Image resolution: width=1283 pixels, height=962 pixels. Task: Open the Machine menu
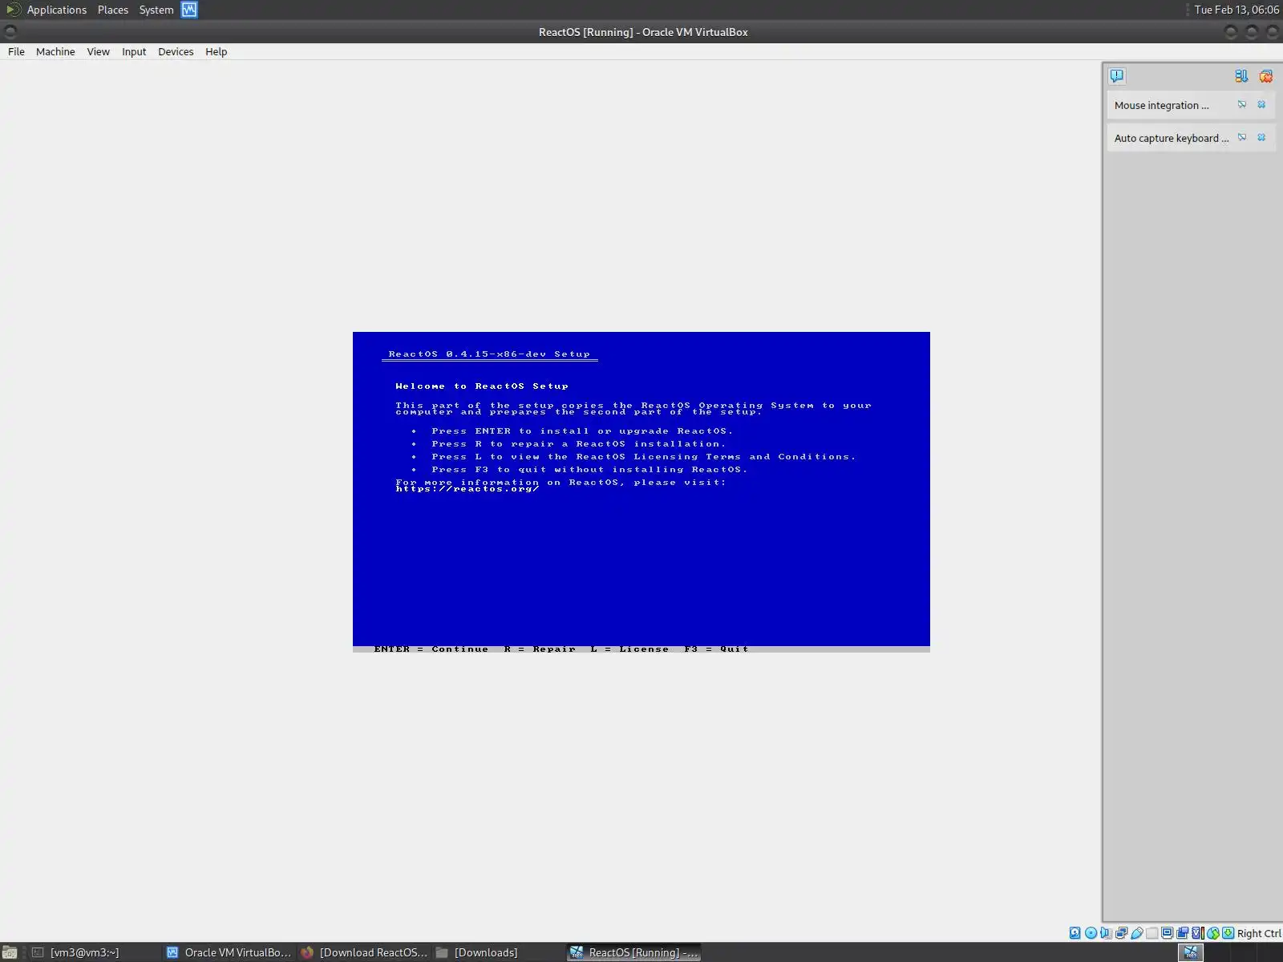tap(55, 51)
